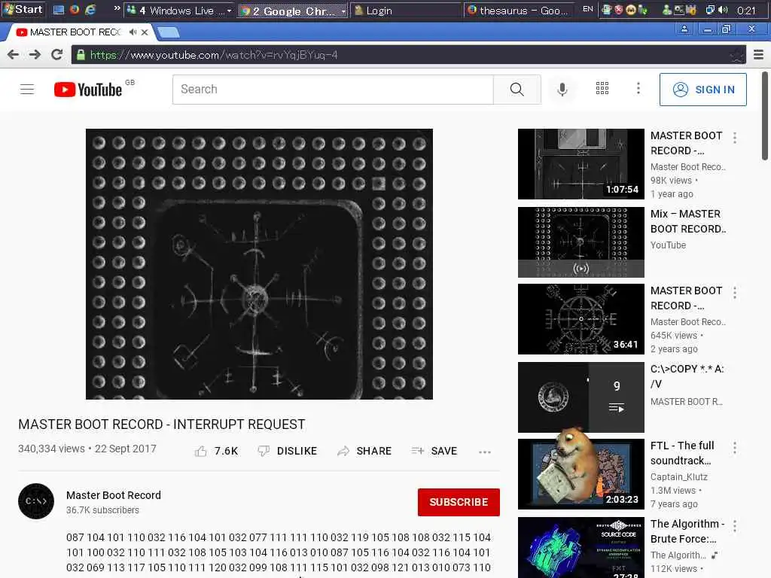
Task: Go forward in browser history
Action: (35, 54)
